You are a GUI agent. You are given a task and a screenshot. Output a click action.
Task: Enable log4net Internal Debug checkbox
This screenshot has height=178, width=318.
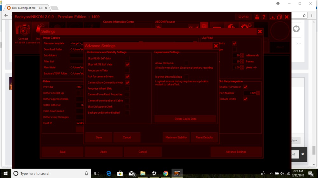(x=186, y=77)
